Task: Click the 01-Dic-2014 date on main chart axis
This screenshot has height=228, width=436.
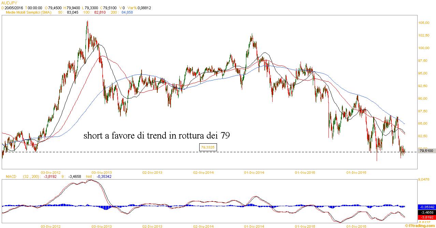Action: click(254, 173)
